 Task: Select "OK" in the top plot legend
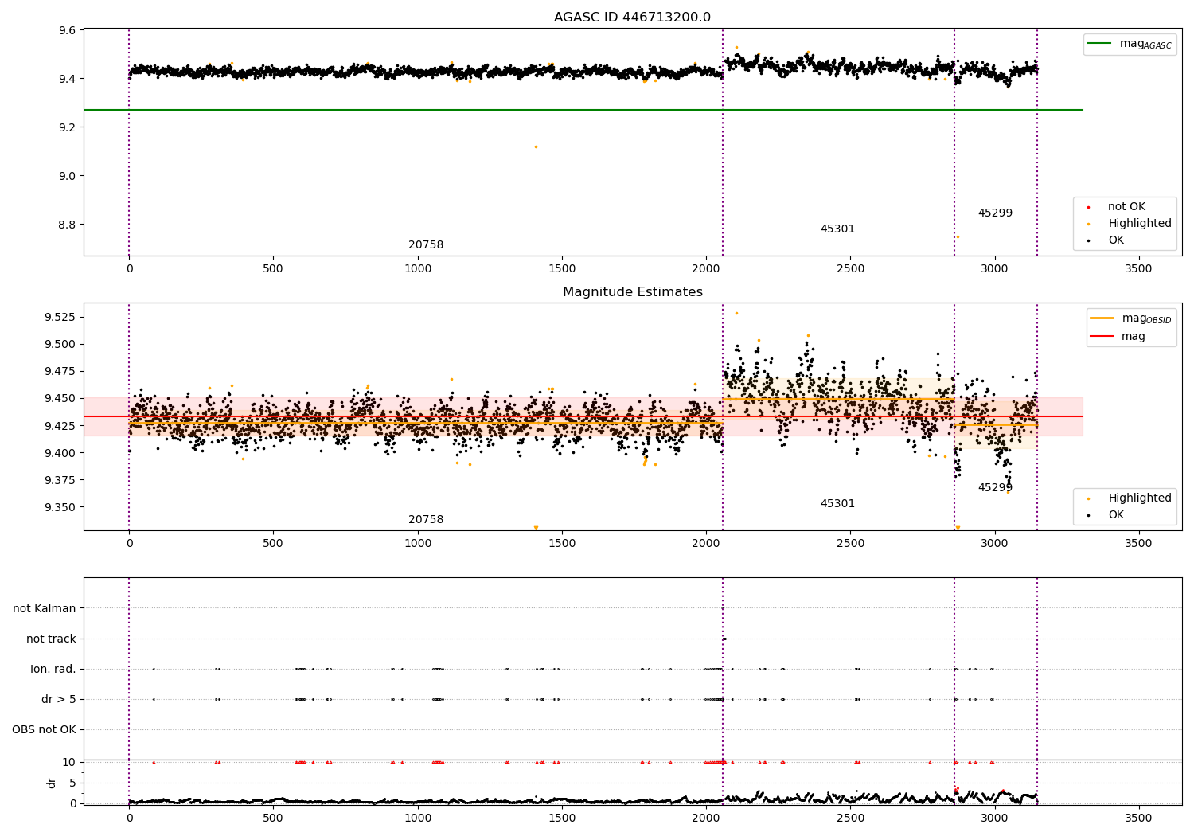[1116, 240]
